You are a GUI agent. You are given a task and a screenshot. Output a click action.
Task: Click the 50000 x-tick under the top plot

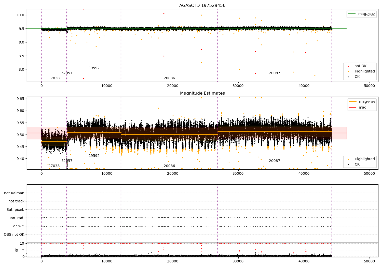click(x=369, y=86)
